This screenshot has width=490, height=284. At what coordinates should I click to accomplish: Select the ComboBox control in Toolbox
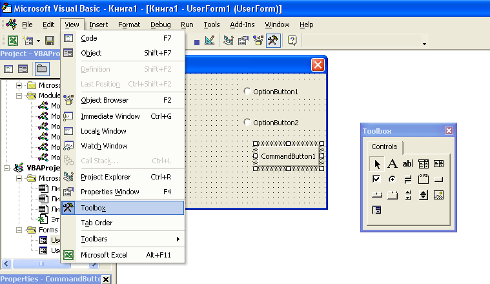(423, 164)
